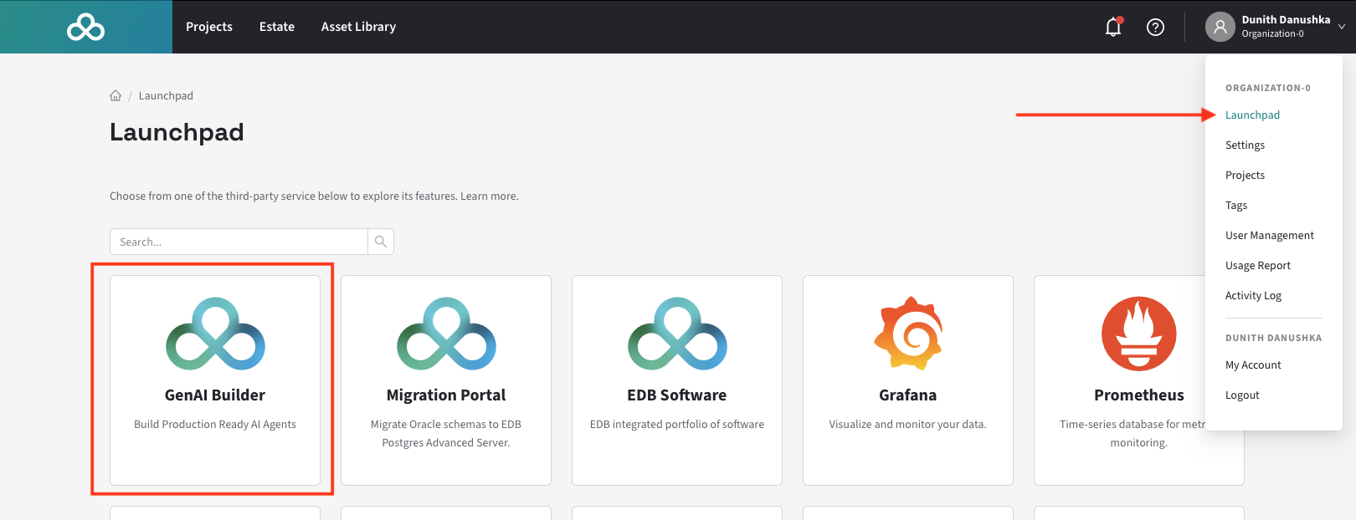This screenshot has height=520, width=1356.
Task: Choose Logout from the user menu
Action: (1242, 395)
